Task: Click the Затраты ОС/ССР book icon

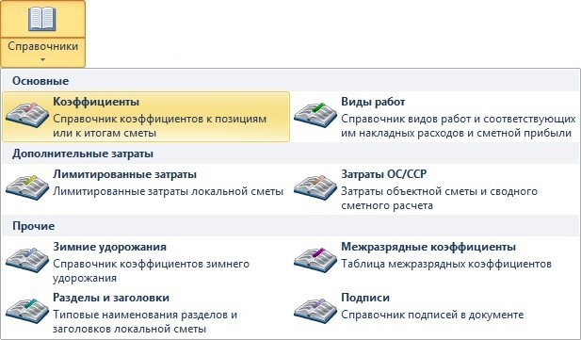Action: pos(315,187)
